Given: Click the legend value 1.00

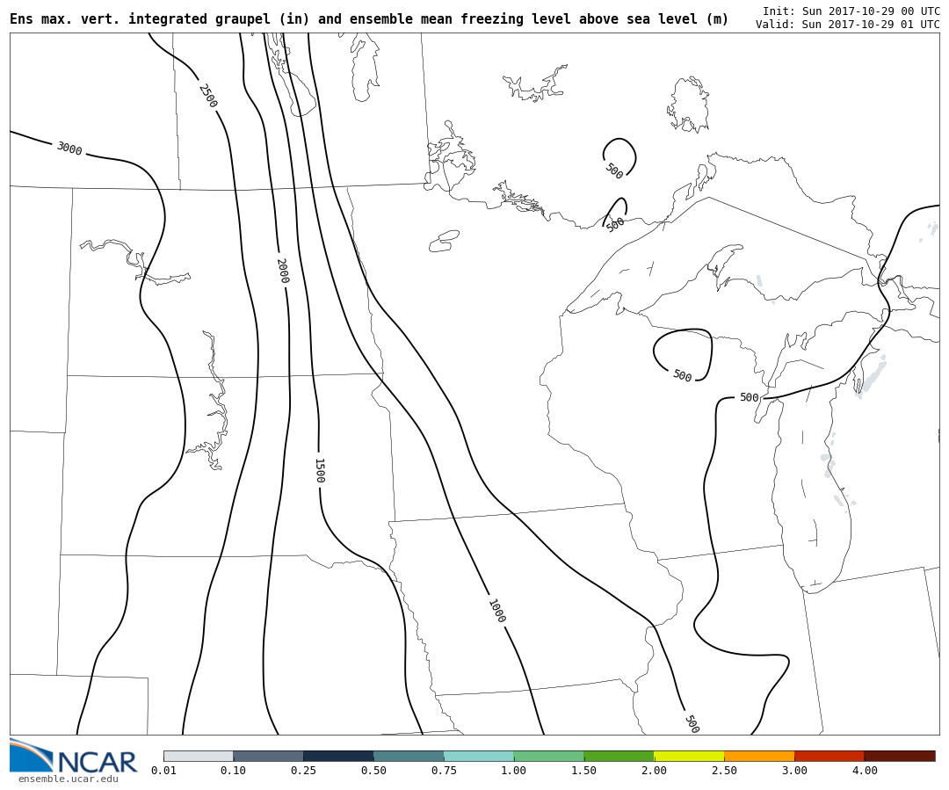Looking at the screenshot, I should (x=514, y=771).
